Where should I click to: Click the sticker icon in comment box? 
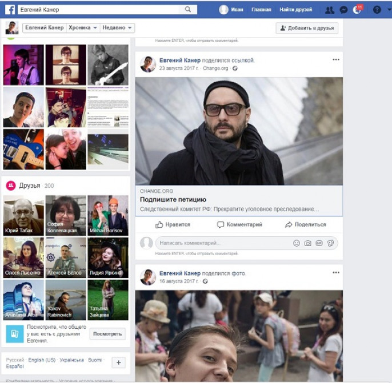[x=330, y=243]
